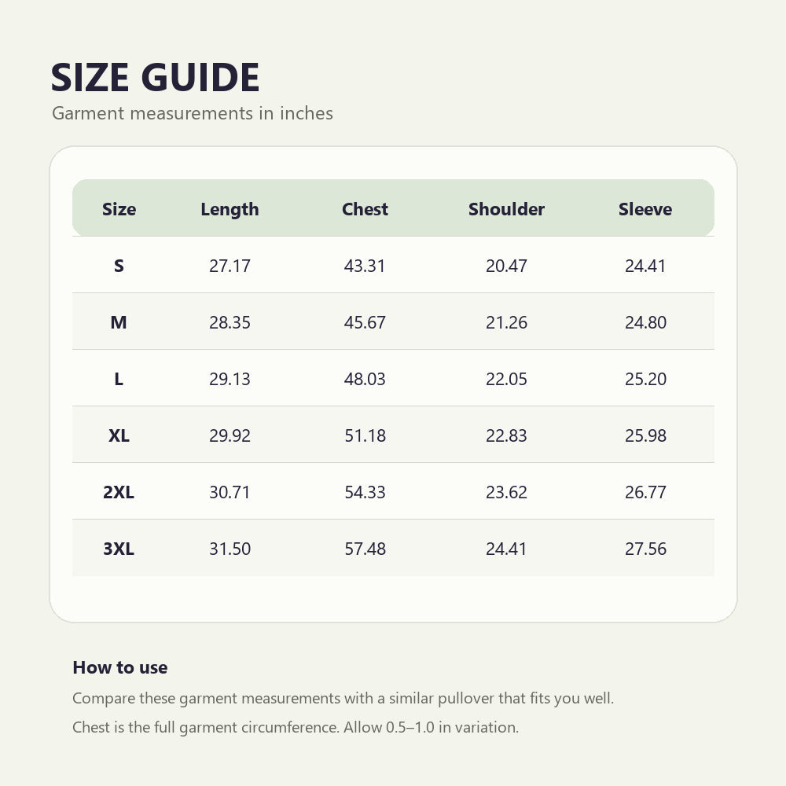
Task: Click sleeve value 25.20
Action: pyautogui.click(x=645, y=379)
